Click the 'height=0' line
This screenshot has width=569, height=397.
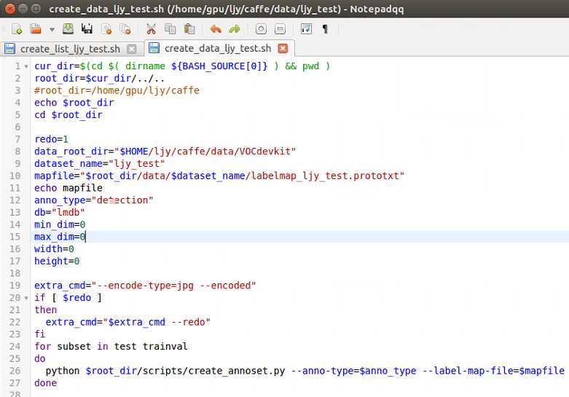point(57,261)
